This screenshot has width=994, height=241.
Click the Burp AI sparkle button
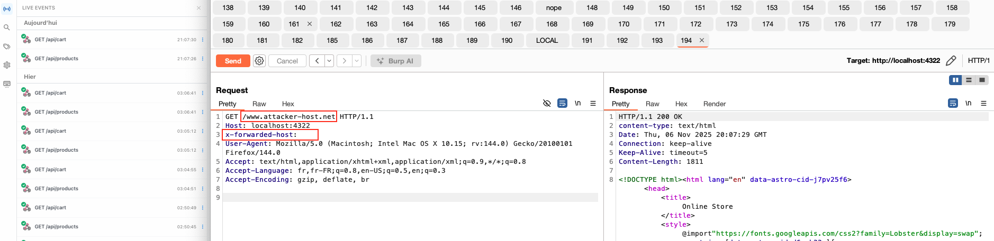coord(395,61)
